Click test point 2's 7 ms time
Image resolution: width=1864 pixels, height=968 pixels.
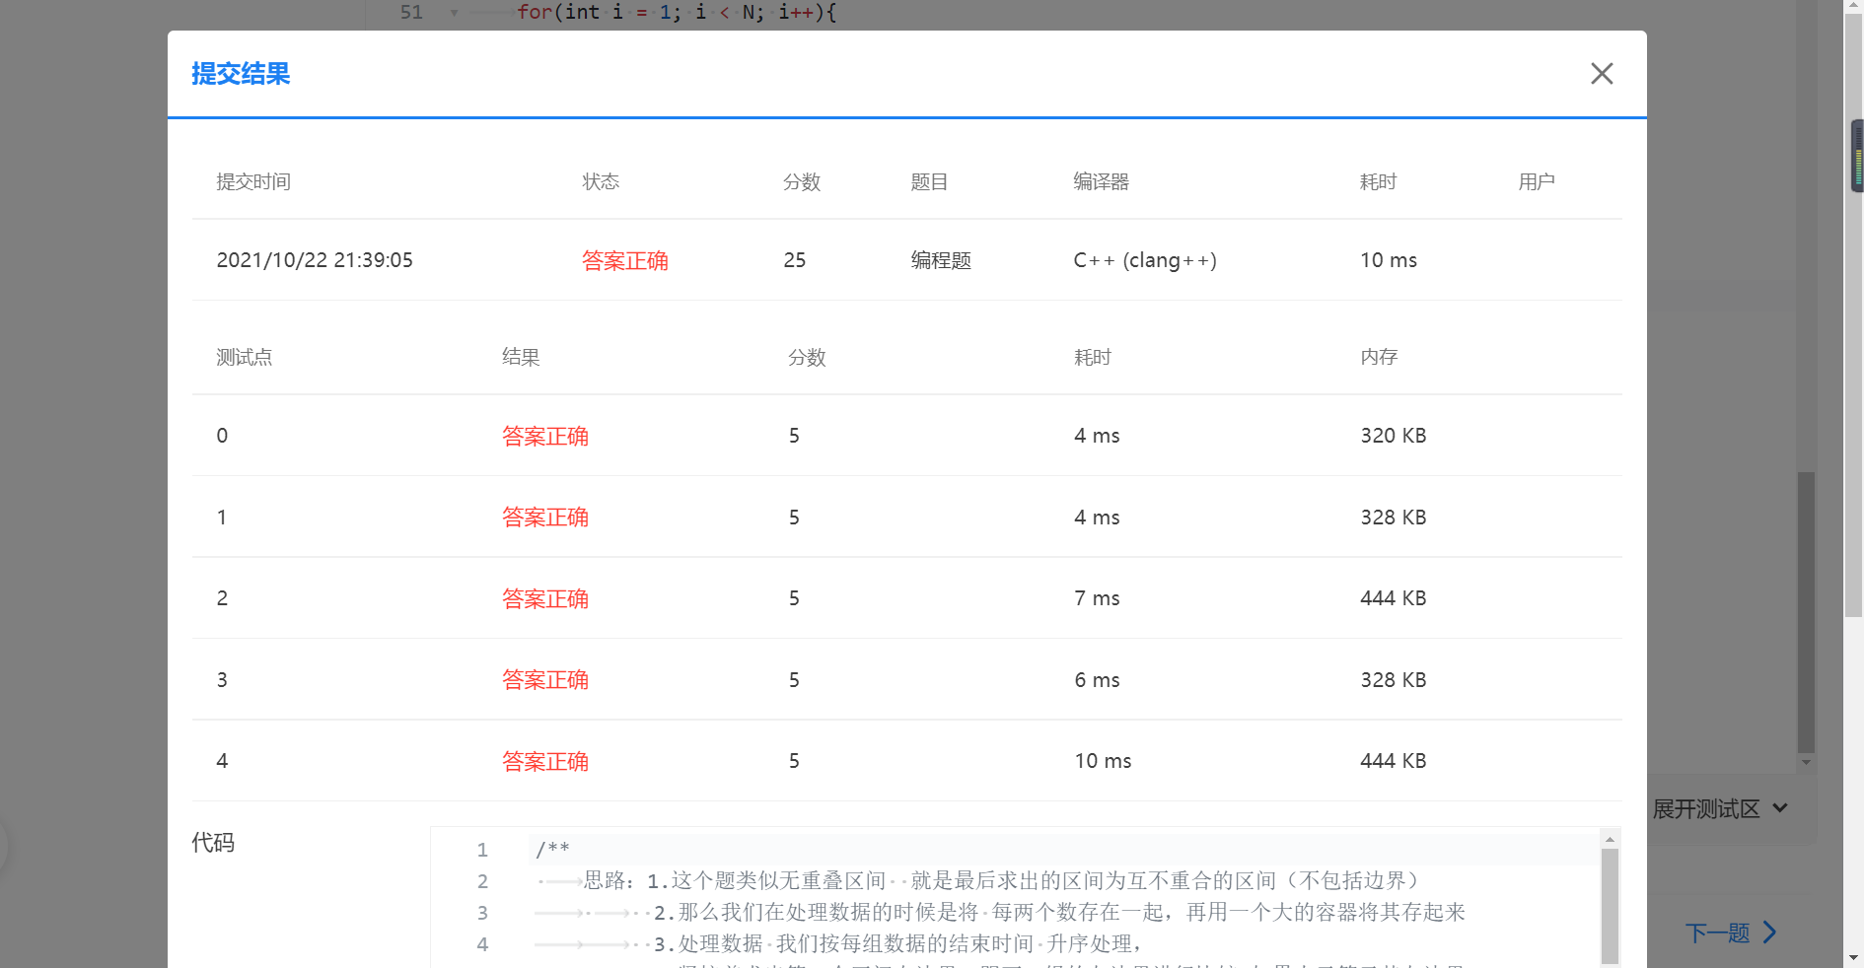point(1097,598)
